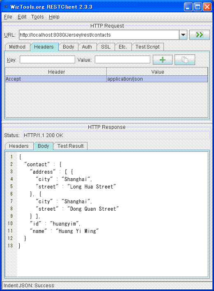Click the multi-insert headers copy icon

(185, 60)
